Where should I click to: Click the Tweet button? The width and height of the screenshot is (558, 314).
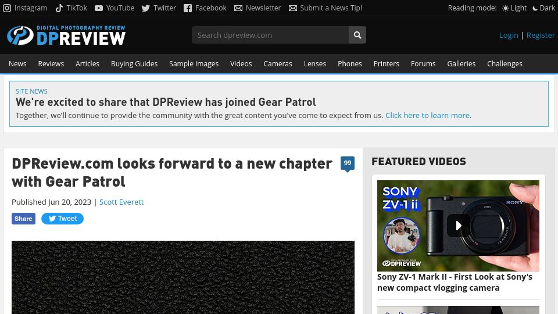click(x=62, y=219)
